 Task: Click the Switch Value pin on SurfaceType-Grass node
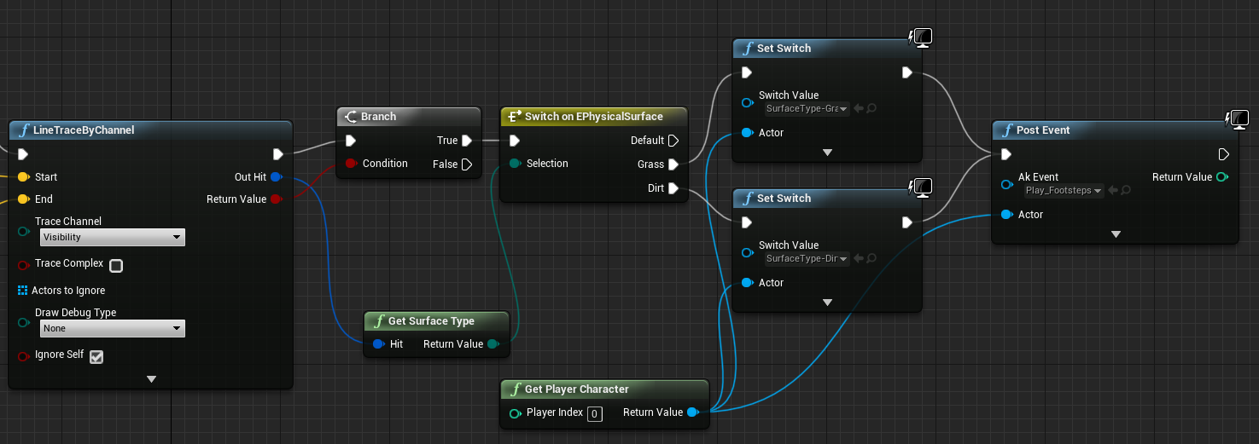747,102
